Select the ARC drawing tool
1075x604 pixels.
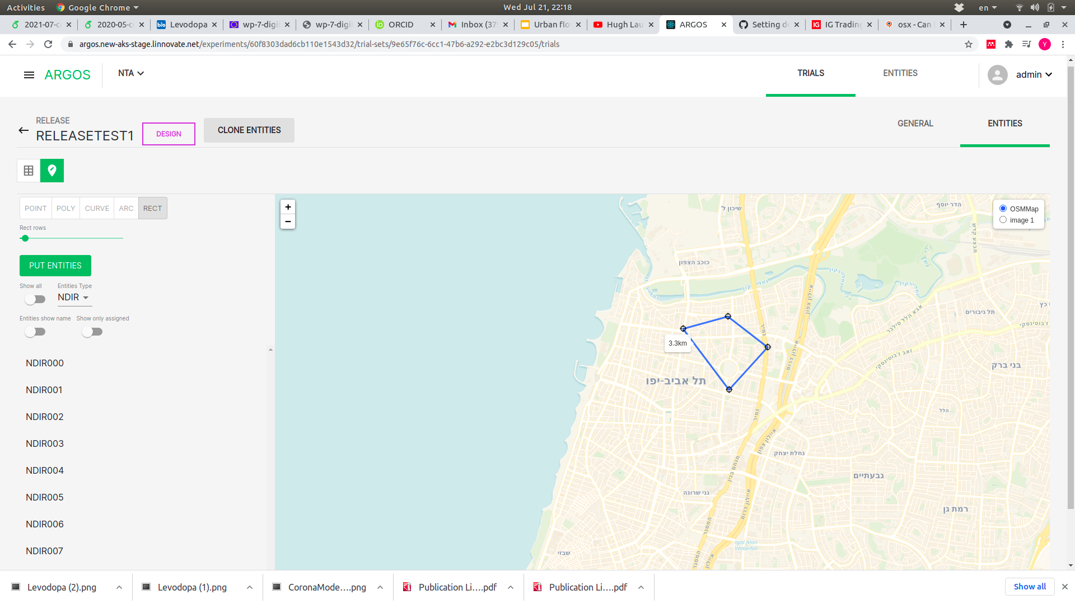125,208
